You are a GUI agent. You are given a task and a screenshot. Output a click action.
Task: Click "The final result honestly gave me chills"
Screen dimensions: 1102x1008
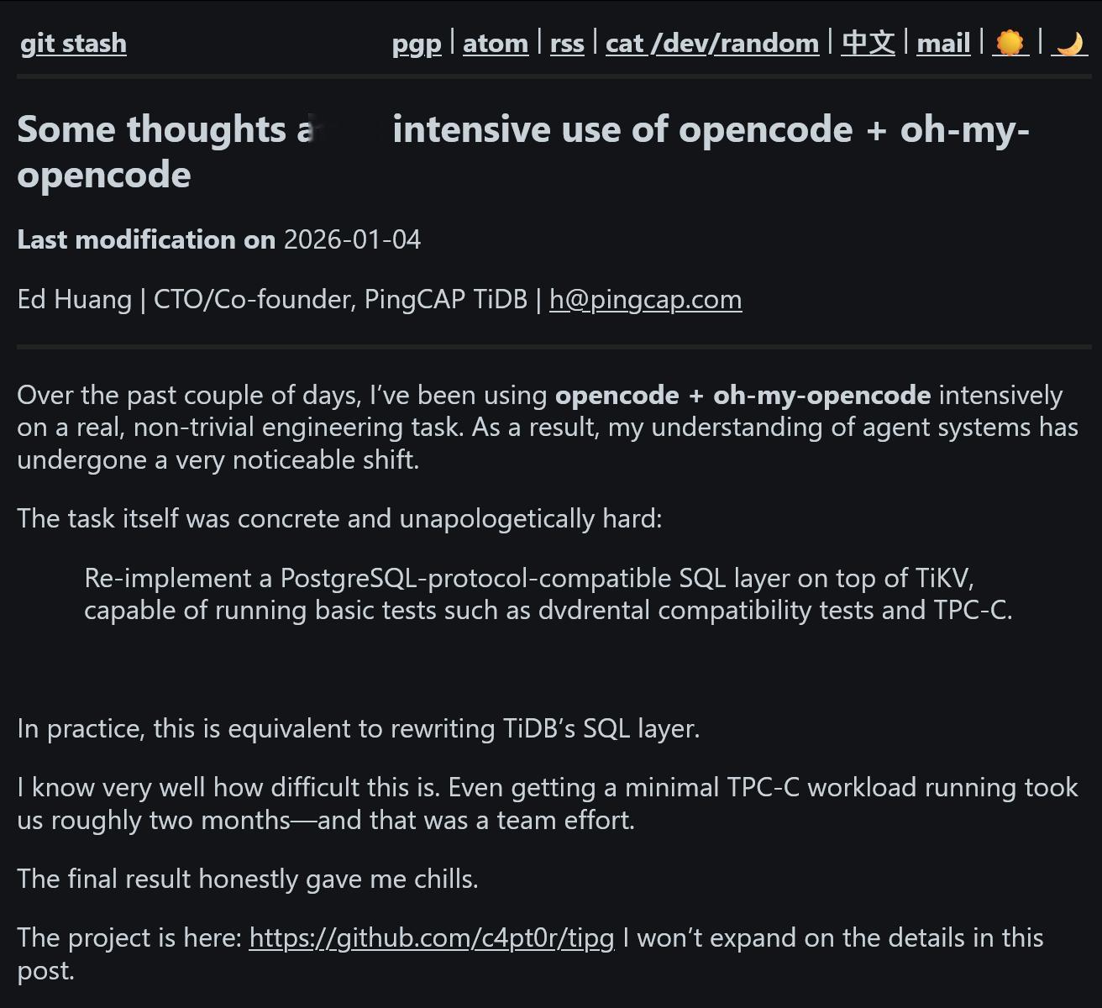click(x=247, y=879)
